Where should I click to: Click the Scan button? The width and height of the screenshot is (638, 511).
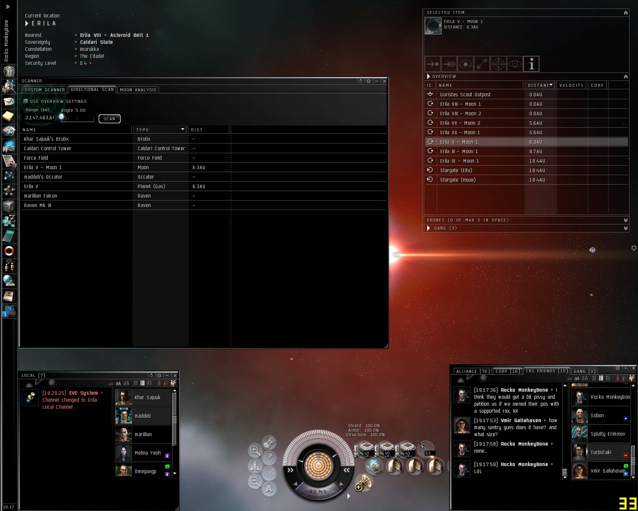(x=110, y=119)
